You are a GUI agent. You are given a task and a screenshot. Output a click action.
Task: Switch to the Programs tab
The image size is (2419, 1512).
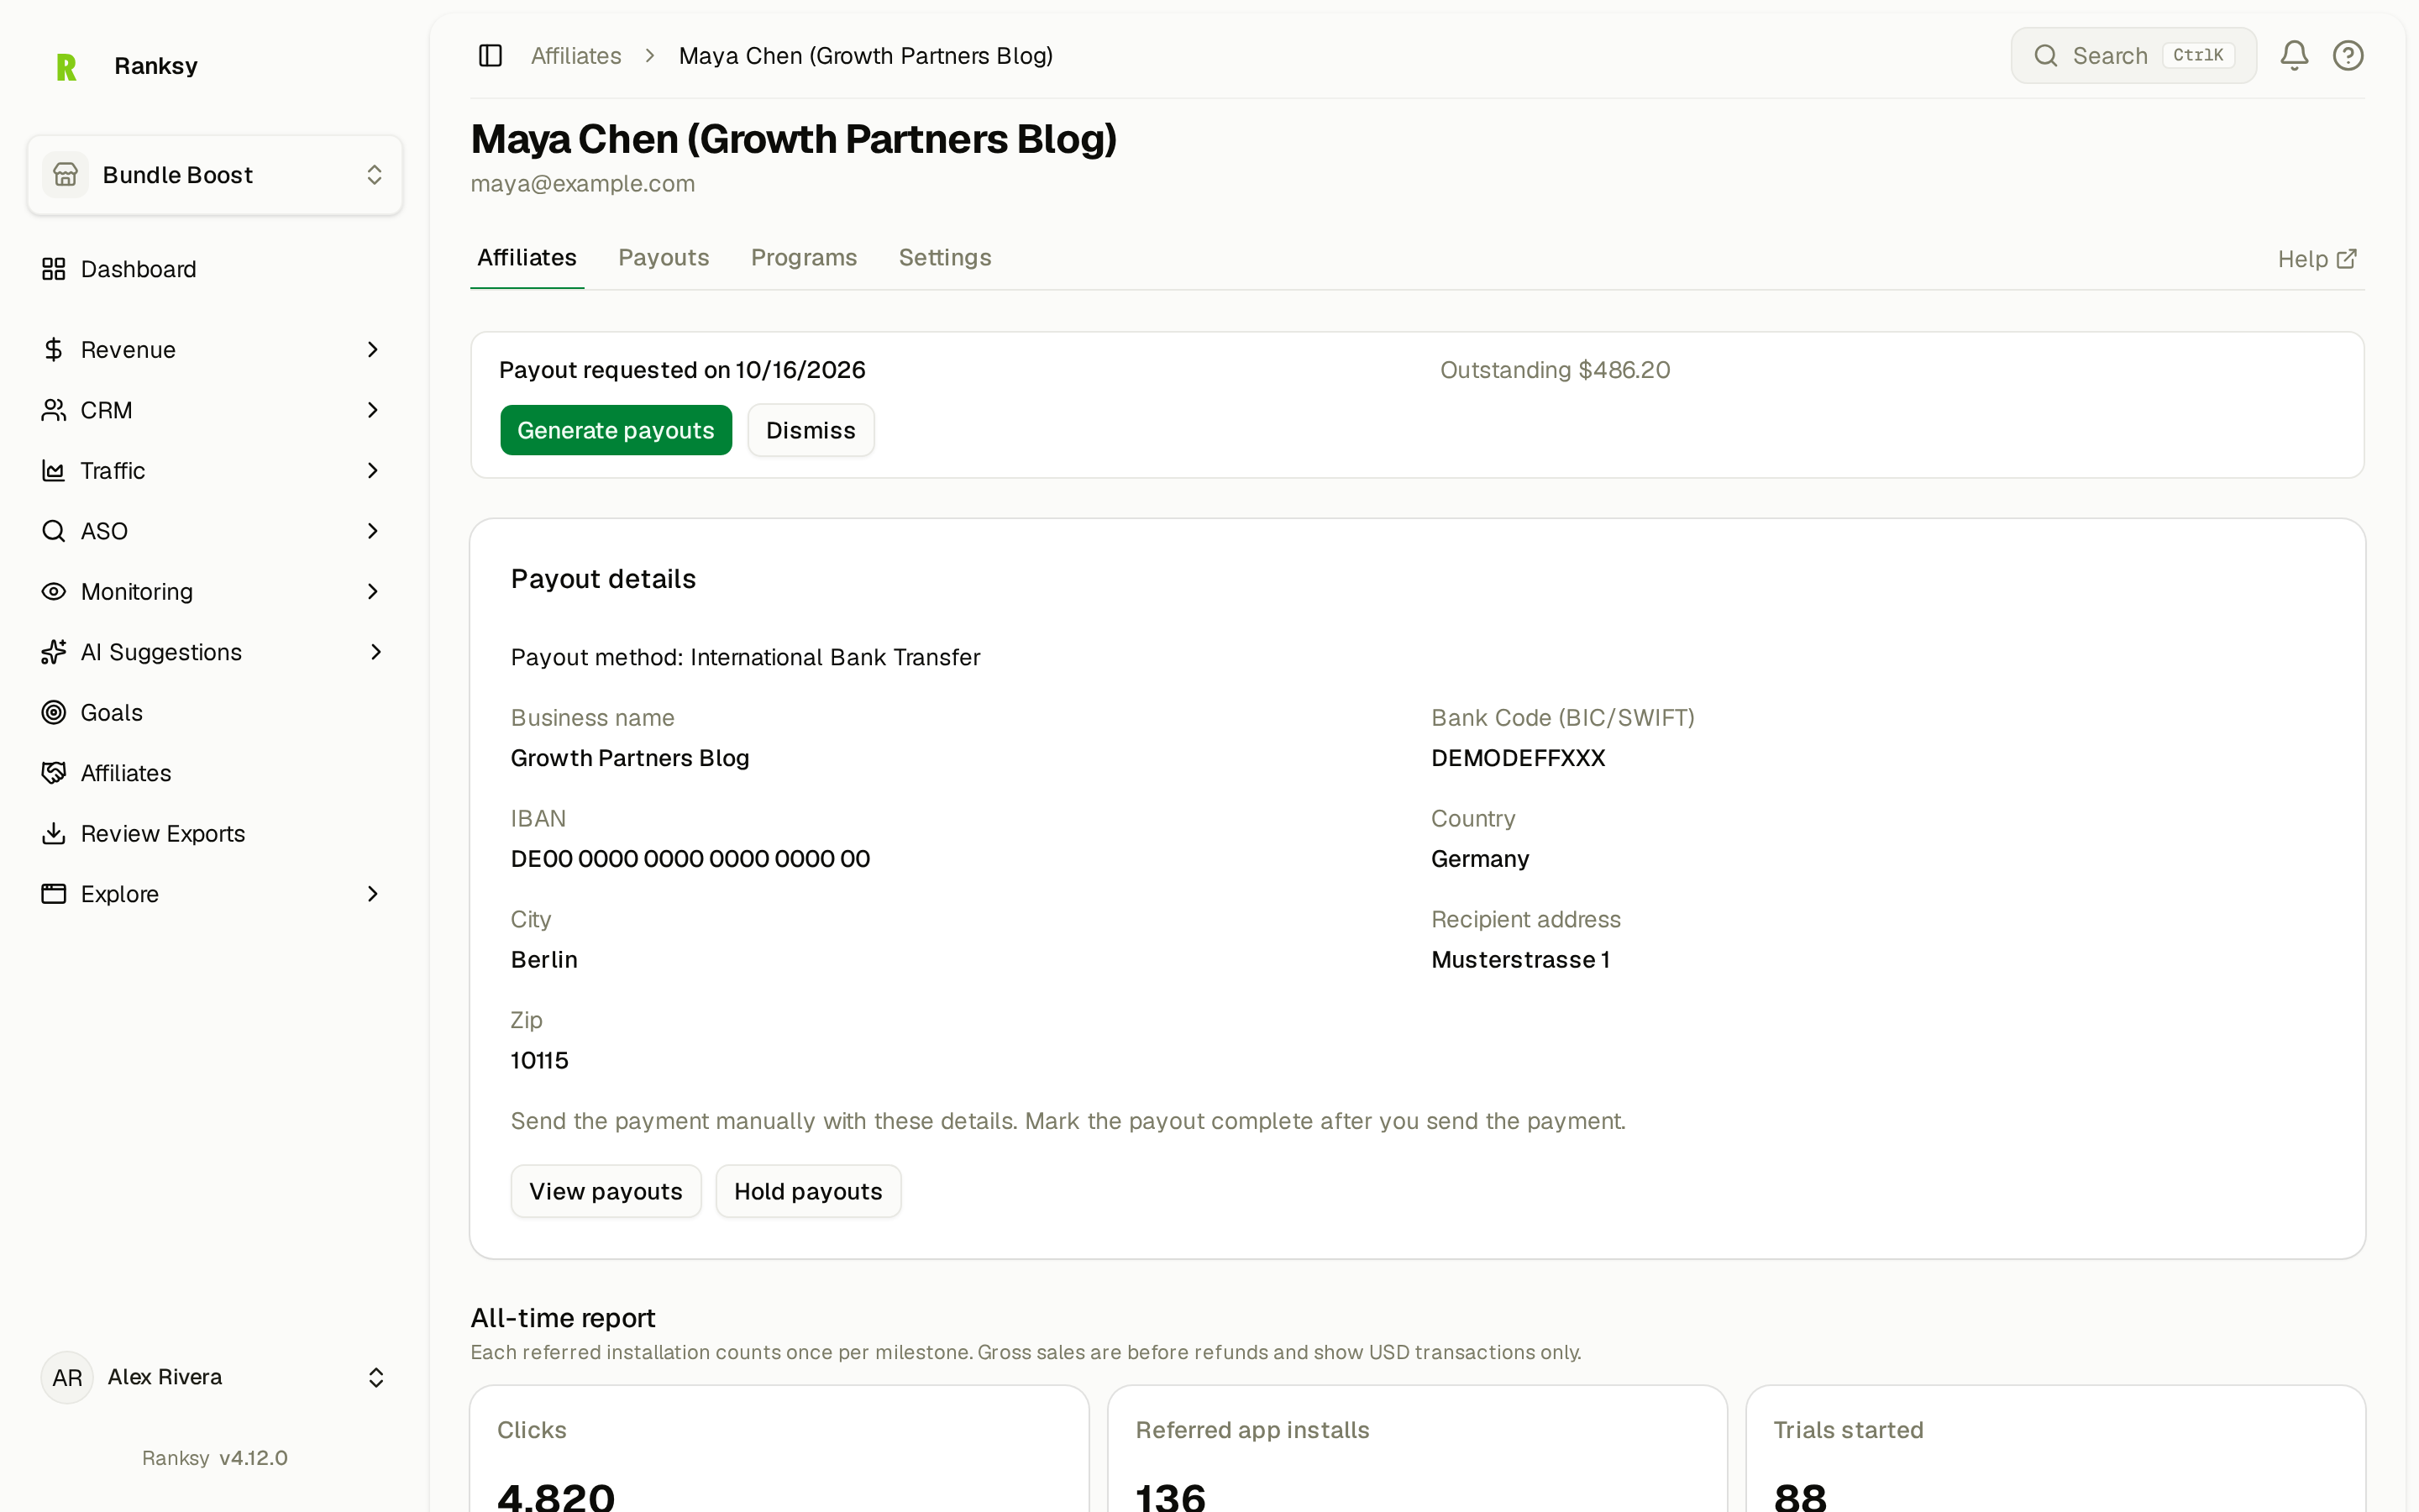[804, 258]
